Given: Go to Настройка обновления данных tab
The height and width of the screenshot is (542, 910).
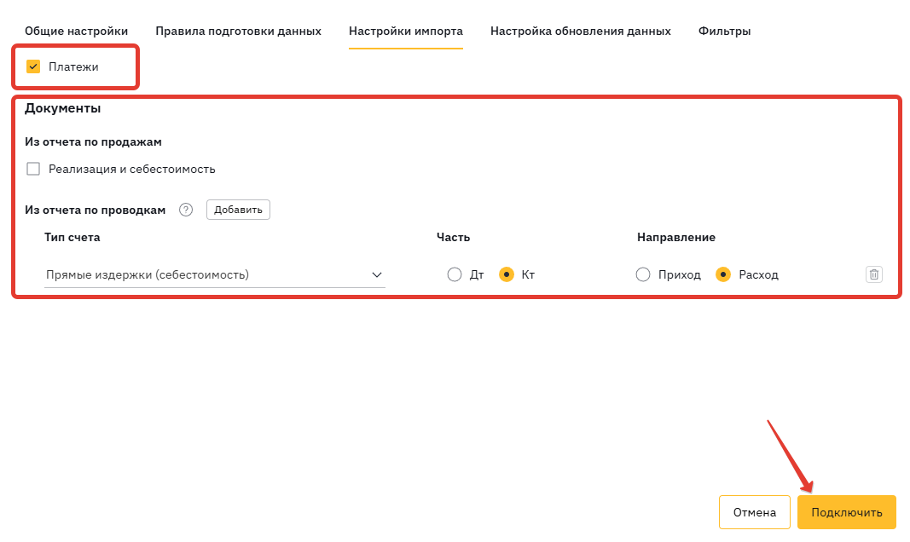Looking at the screenshot, I should pos(581,31).
